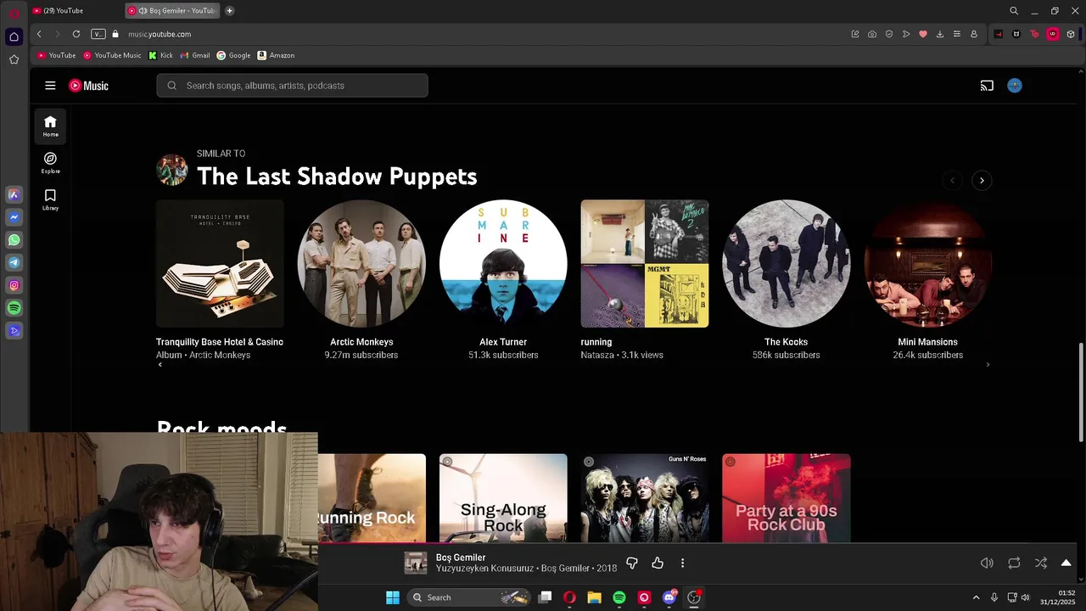Open File Explorer from the taskbar
Viewport: 1086px width, 611px height.
(x=594, y=597)
